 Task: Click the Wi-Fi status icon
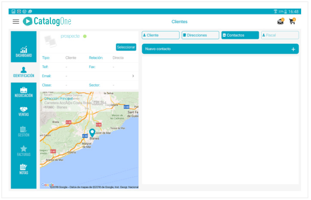275,12
